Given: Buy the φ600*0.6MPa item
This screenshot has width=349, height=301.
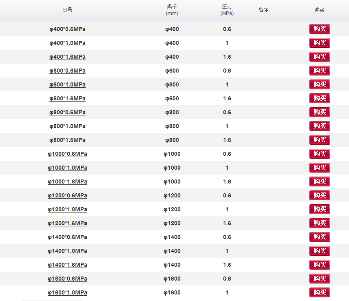Looking at the screenshot, I should click(320, 71).
